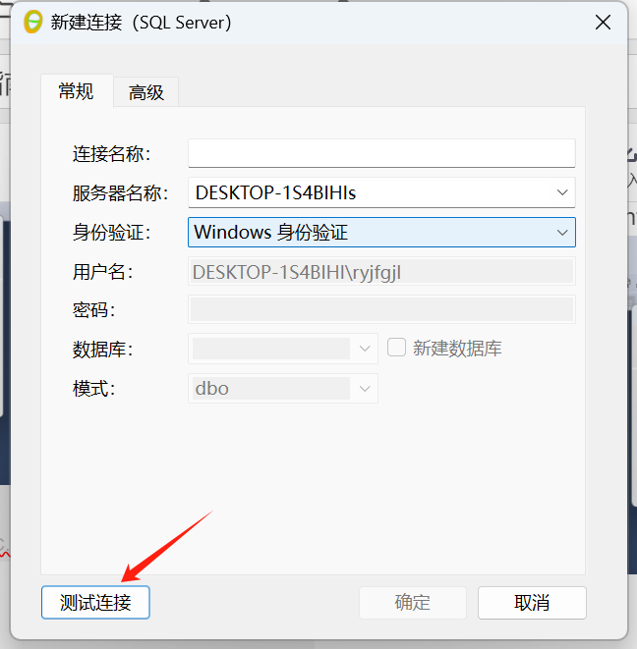The height and width of the screenshot is (649, 637).
Task: Click the DESKTOP-1S4BIHIs server name text
Action: [x=275, y=192]
